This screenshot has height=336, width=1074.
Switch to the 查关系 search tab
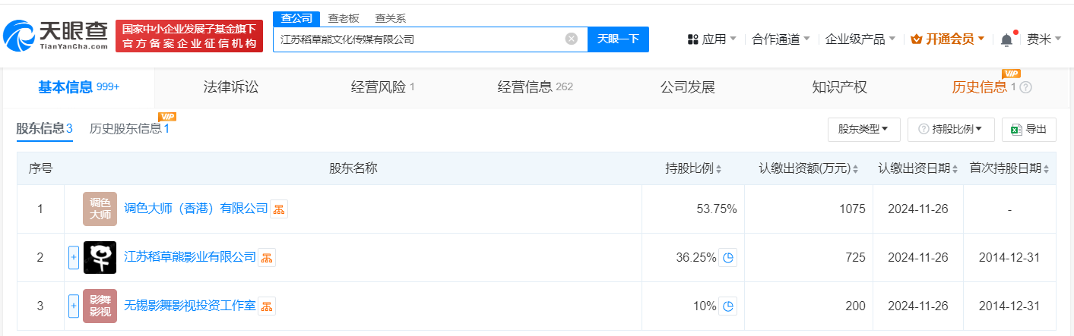tap(391, 18)
